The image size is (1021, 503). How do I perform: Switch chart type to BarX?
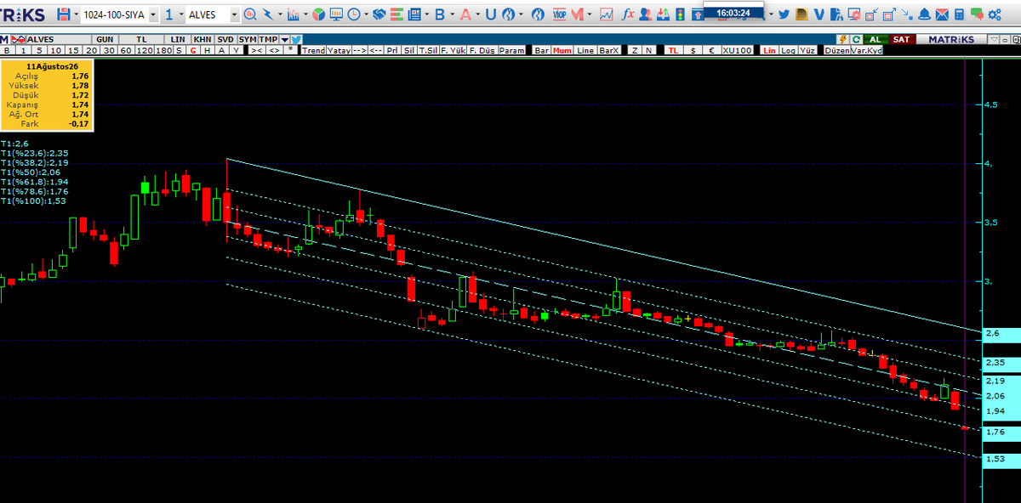609,50
